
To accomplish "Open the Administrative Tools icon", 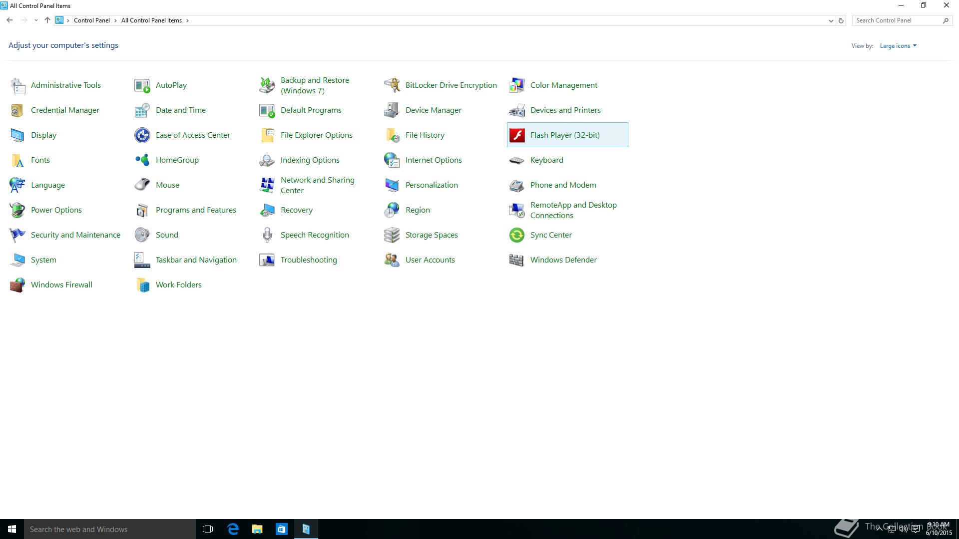I will 17,85.
